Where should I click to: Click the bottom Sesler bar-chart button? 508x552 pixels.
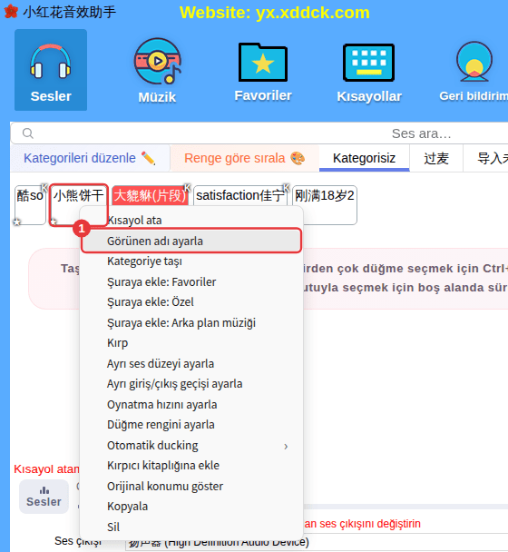point(44,497)
